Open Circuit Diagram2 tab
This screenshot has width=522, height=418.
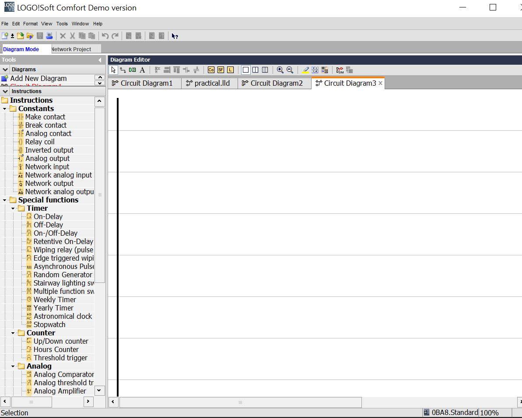[274, 83]
